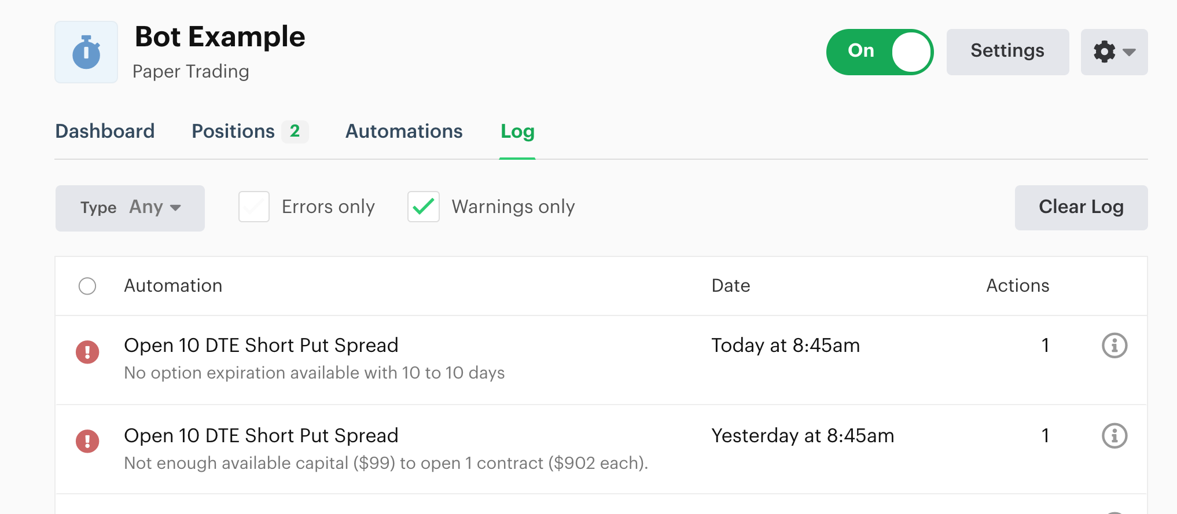Click the toggle knob showing On state
Screen dimensions: 1177x514
click(x=910, y=52)
